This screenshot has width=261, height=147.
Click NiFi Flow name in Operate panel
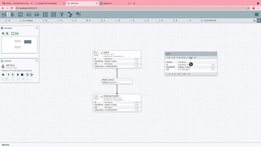pos(10,65)
